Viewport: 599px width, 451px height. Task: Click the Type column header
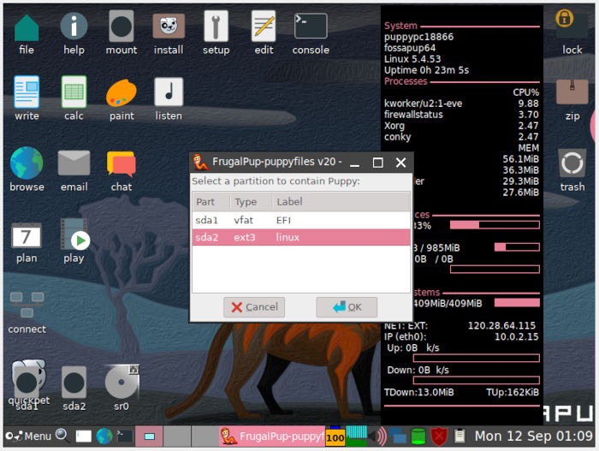click(251, 201)
